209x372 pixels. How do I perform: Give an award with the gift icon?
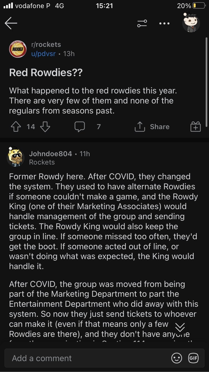pyautogui.click(x=195, y=127)
